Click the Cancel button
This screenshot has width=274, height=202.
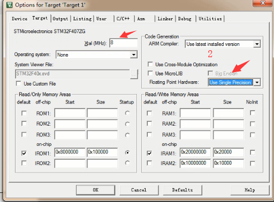[x=139, y=190]
